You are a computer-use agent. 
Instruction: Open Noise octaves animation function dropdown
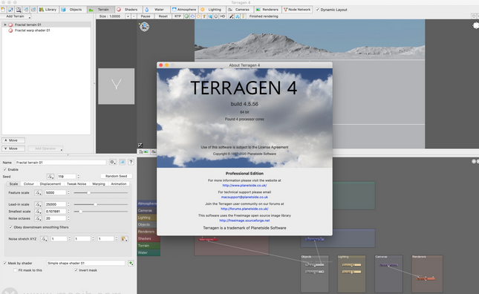[38, 218]
